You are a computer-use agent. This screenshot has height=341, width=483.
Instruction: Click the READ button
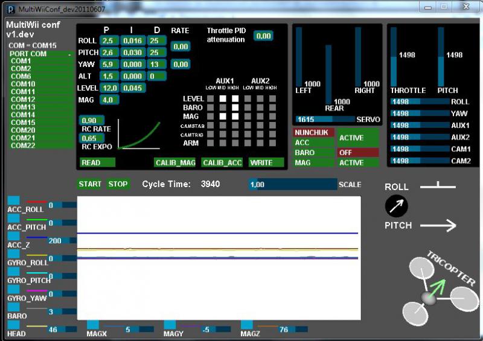pyautogui.click(x=97, y=162)
